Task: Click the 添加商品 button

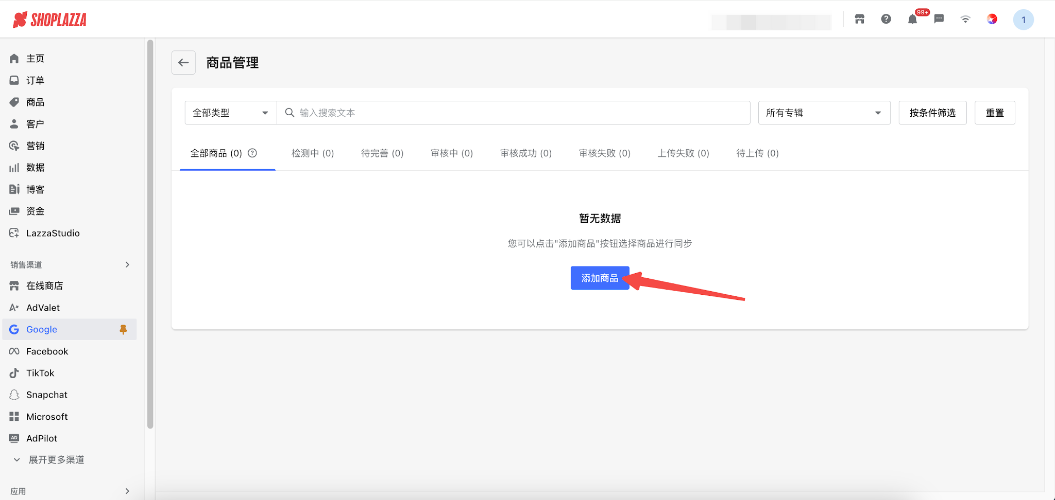Action: (x=600, y=278)
